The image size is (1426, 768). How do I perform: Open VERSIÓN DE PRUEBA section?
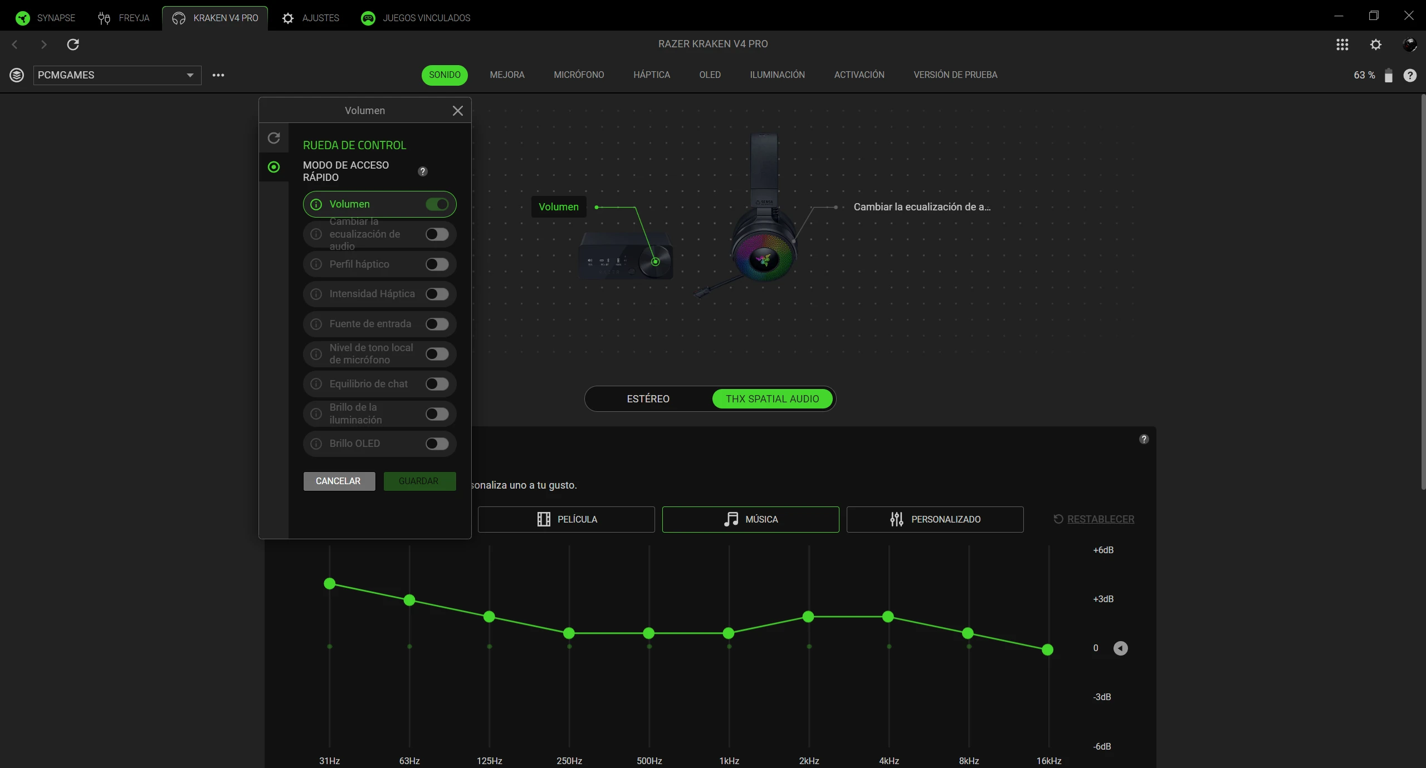(956, 75)
